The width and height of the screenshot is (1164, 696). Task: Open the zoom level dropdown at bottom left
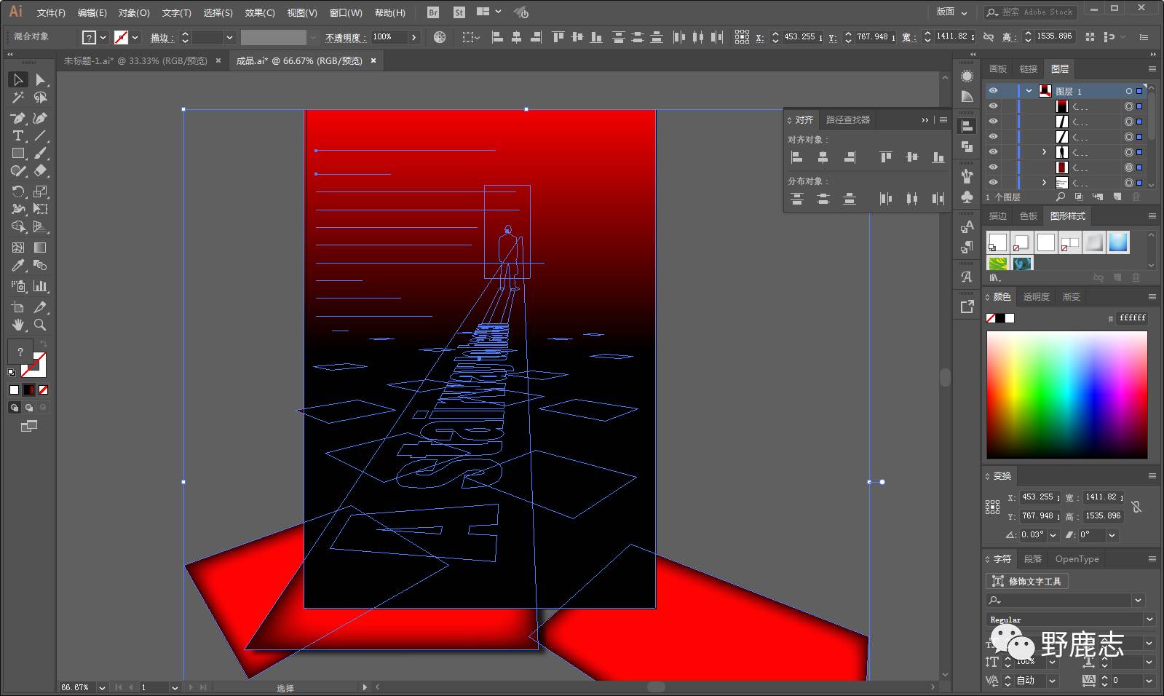101,687
